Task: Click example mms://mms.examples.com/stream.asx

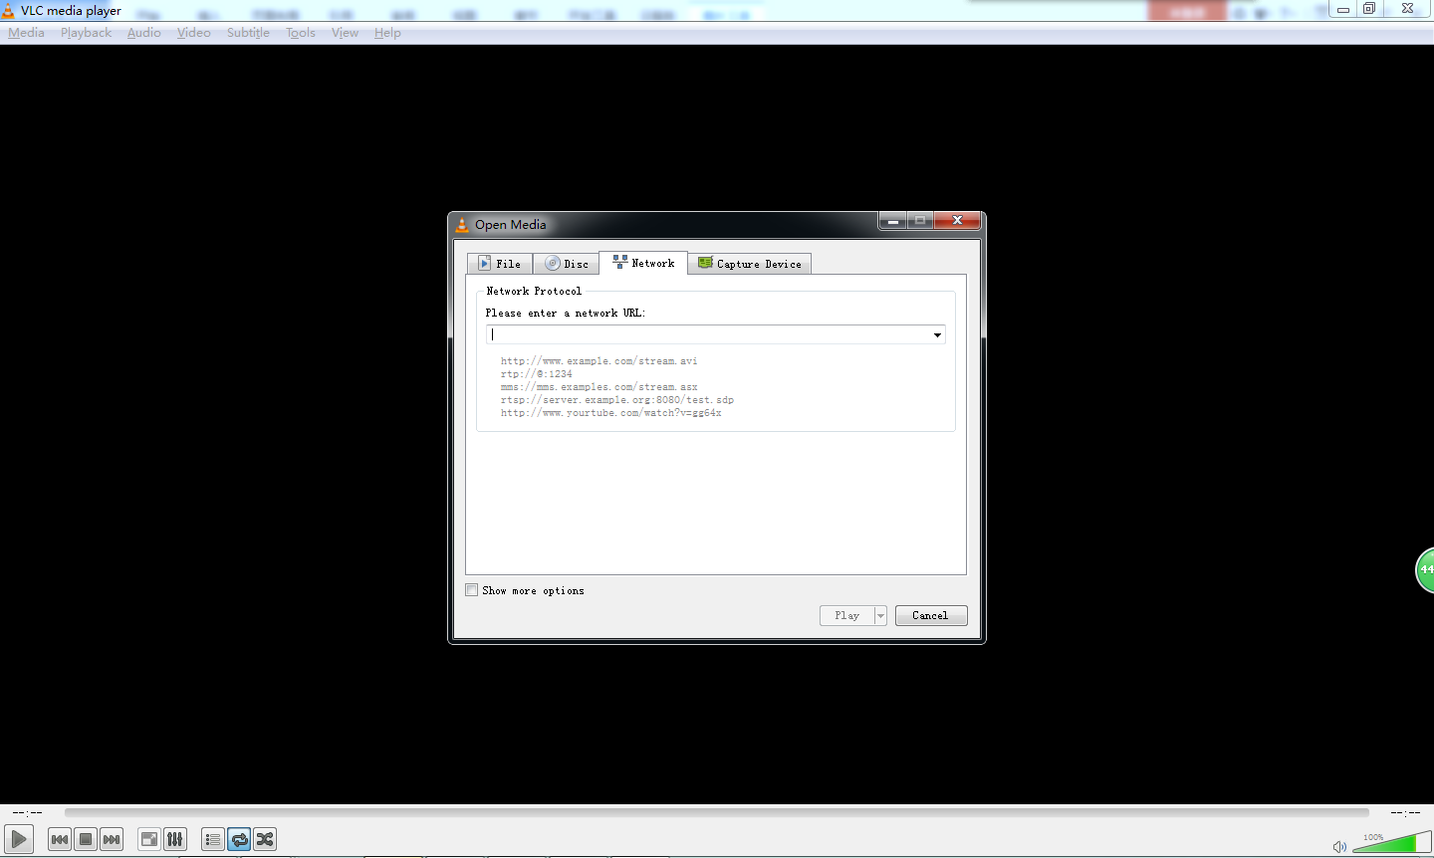Action: pos(598,387)
